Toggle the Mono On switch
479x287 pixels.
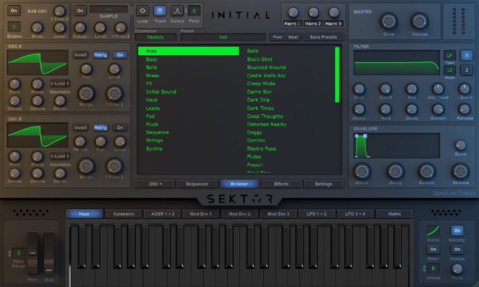(433, 249)
